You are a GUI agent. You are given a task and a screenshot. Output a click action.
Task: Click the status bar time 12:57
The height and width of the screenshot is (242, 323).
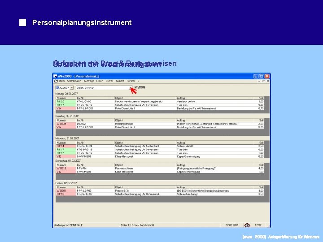point(258,225)
